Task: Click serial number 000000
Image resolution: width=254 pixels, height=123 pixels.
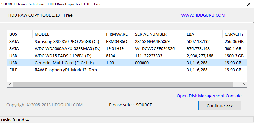Action: pyautogui.click(x=142, y=63)
